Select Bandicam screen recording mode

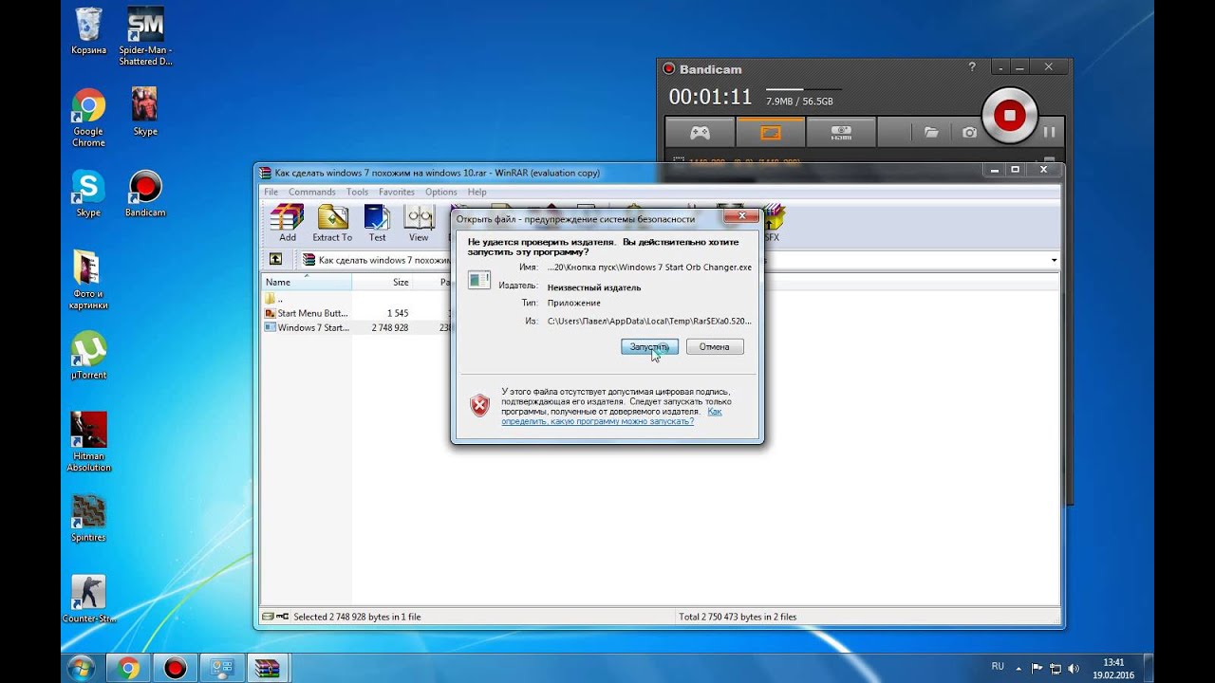(x=771, y=133)
